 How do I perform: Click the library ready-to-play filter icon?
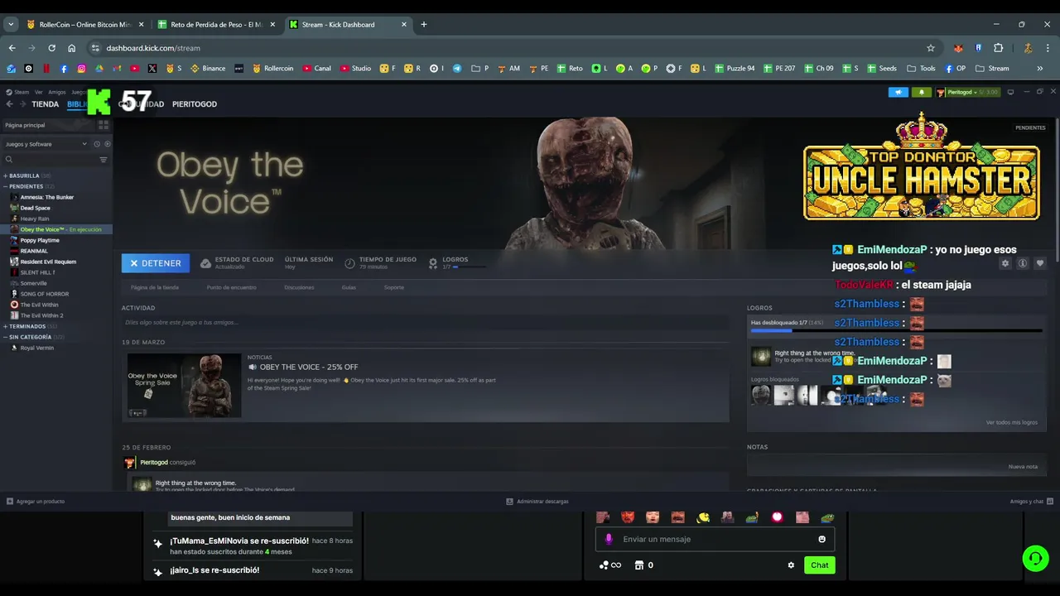point(107,144)
